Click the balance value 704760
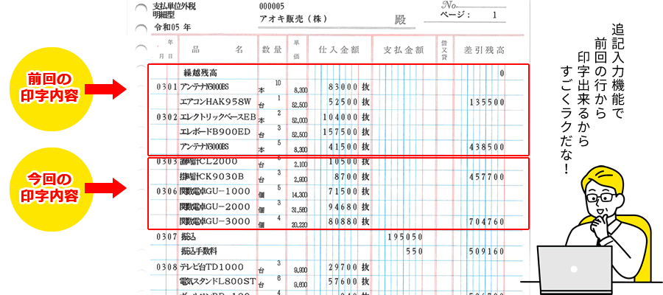The image size is (663, 295). tap(487, 221)
